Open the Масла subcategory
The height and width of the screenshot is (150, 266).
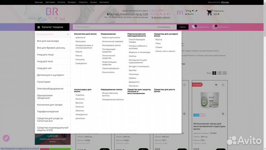click(79, 52)
